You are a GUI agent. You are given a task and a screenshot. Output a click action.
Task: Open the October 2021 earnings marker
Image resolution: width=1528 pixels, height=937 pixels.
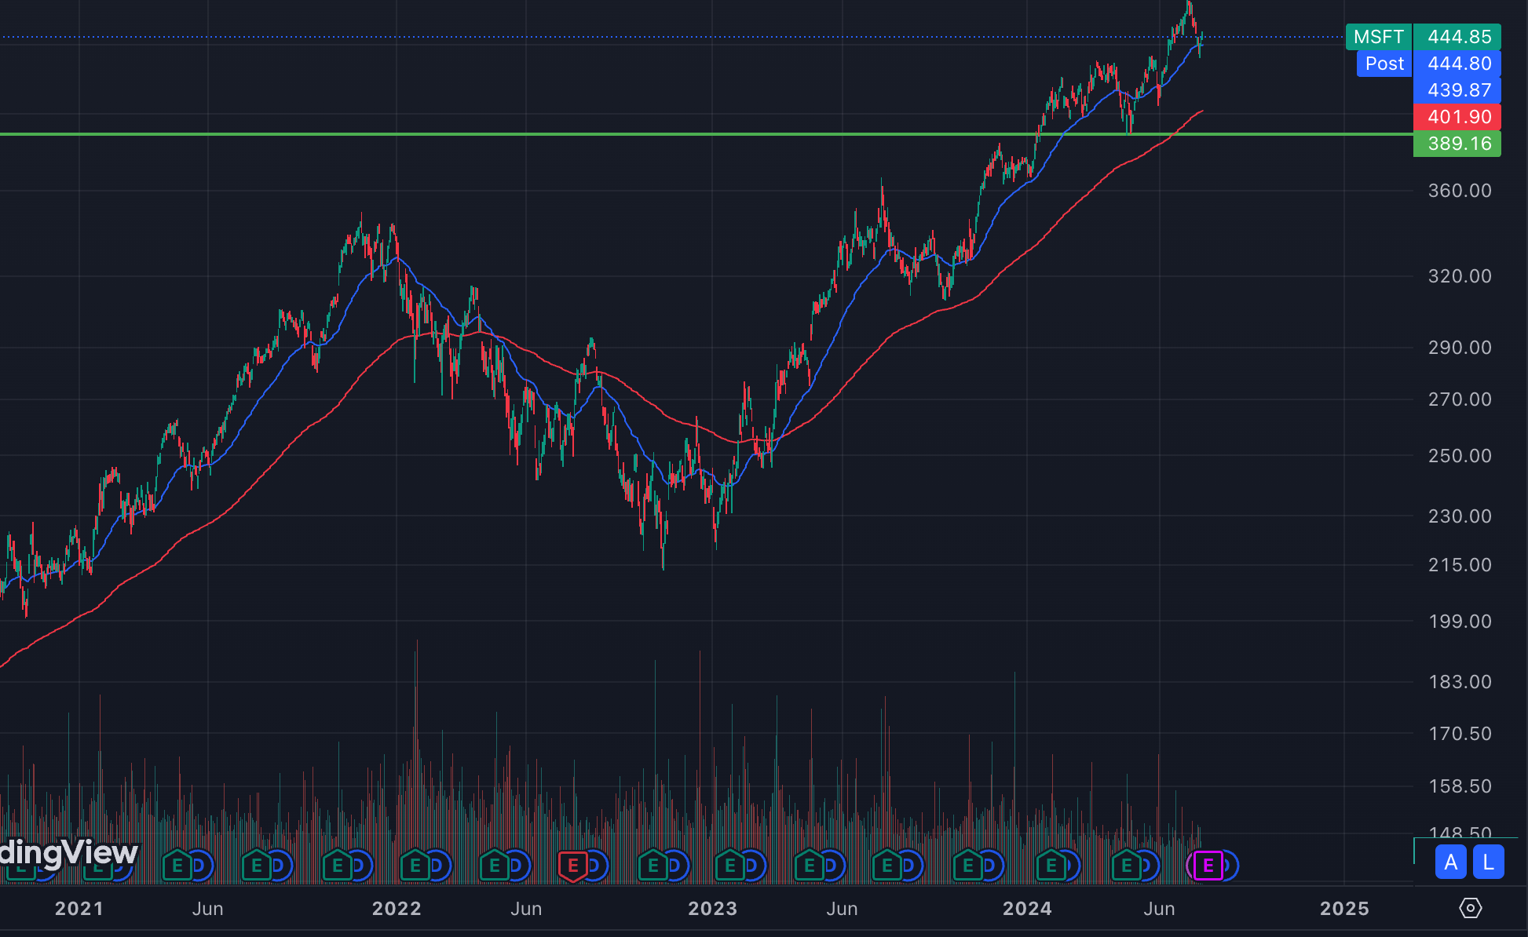pos(338,866)
